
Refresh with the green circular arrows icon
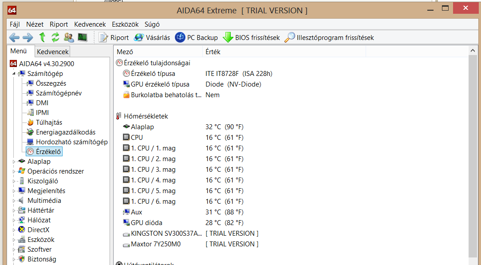point(55,37)
